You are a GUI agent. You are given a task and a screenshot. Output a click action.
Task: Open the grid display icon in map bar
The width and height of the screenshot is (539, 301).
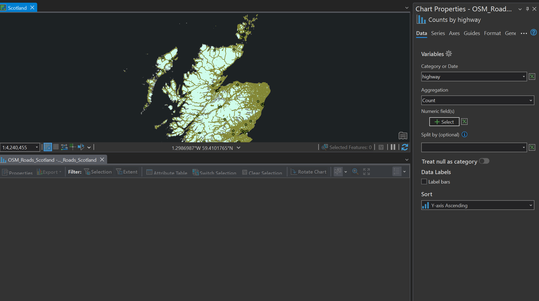point(56,147)
